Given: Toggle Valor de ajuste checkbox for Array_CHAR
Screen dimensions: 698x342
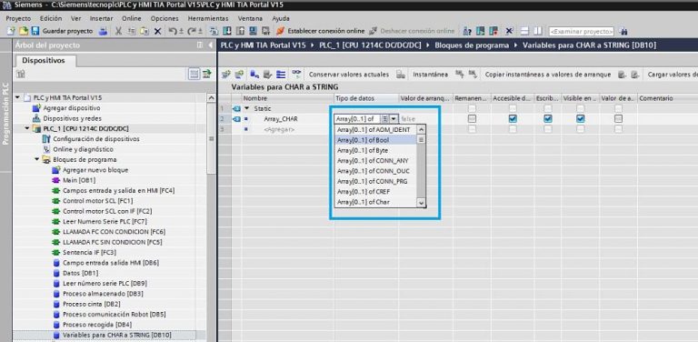Looking at the screenshot, I should point(618,119).
